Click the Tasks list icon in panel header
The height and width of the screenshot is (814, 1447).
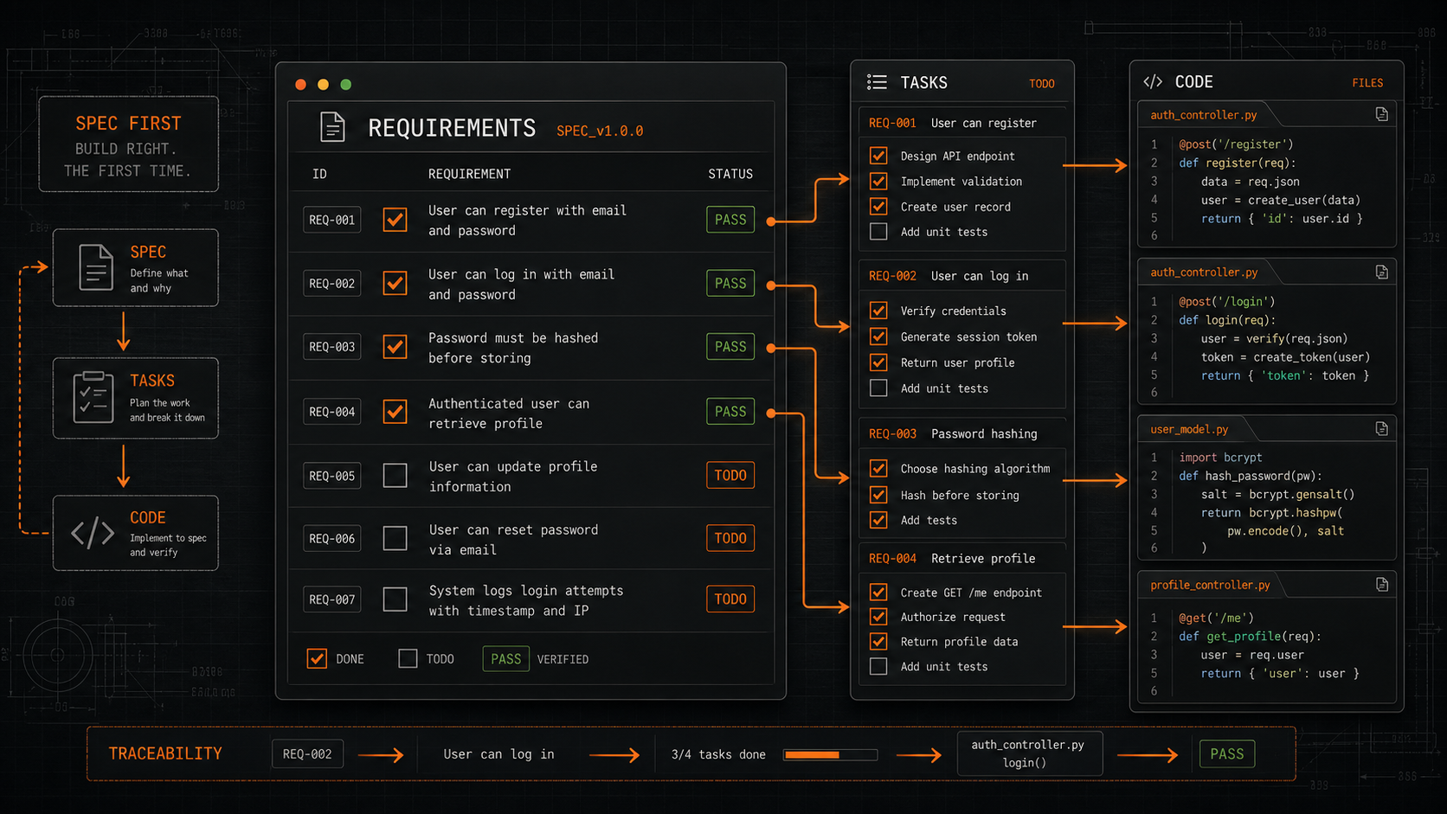point(877,82)
